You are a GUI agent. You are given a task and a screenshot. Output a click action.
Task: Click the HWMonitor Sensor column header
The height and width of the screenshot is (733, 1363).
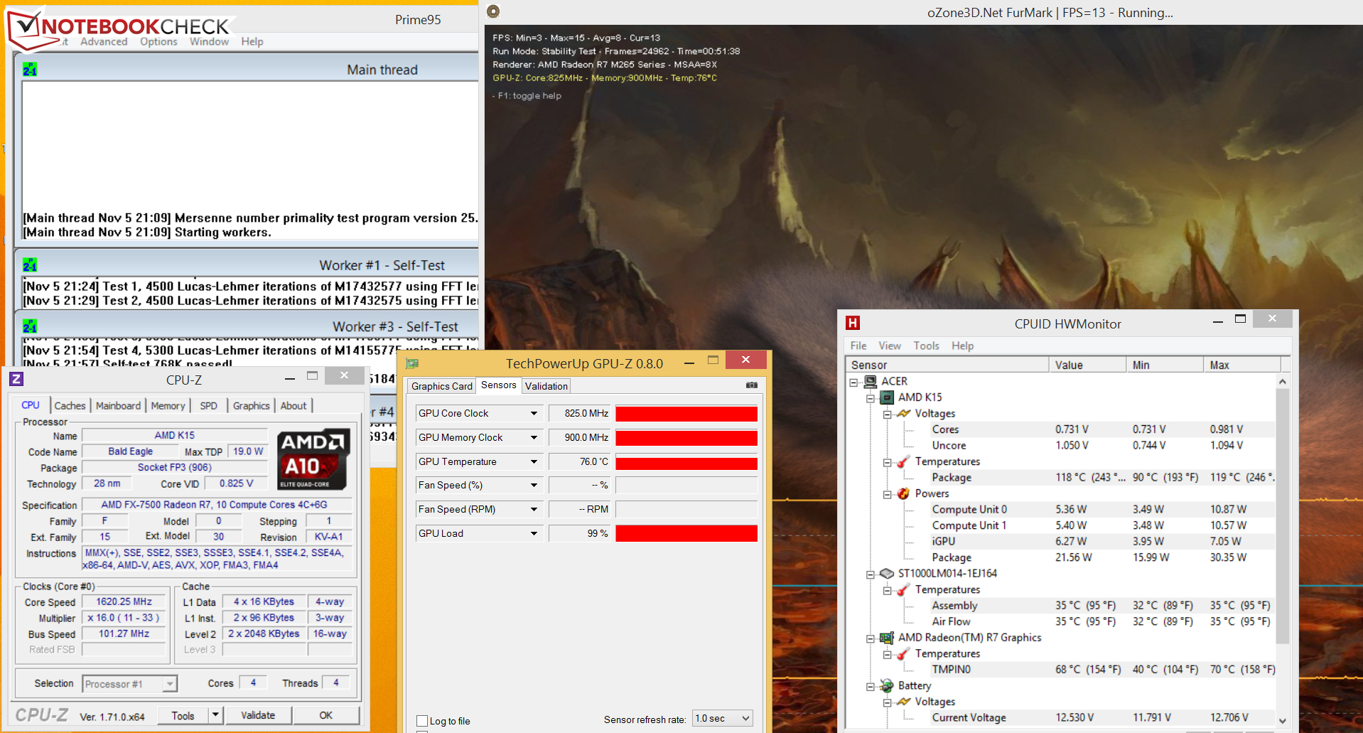[948, 365]
